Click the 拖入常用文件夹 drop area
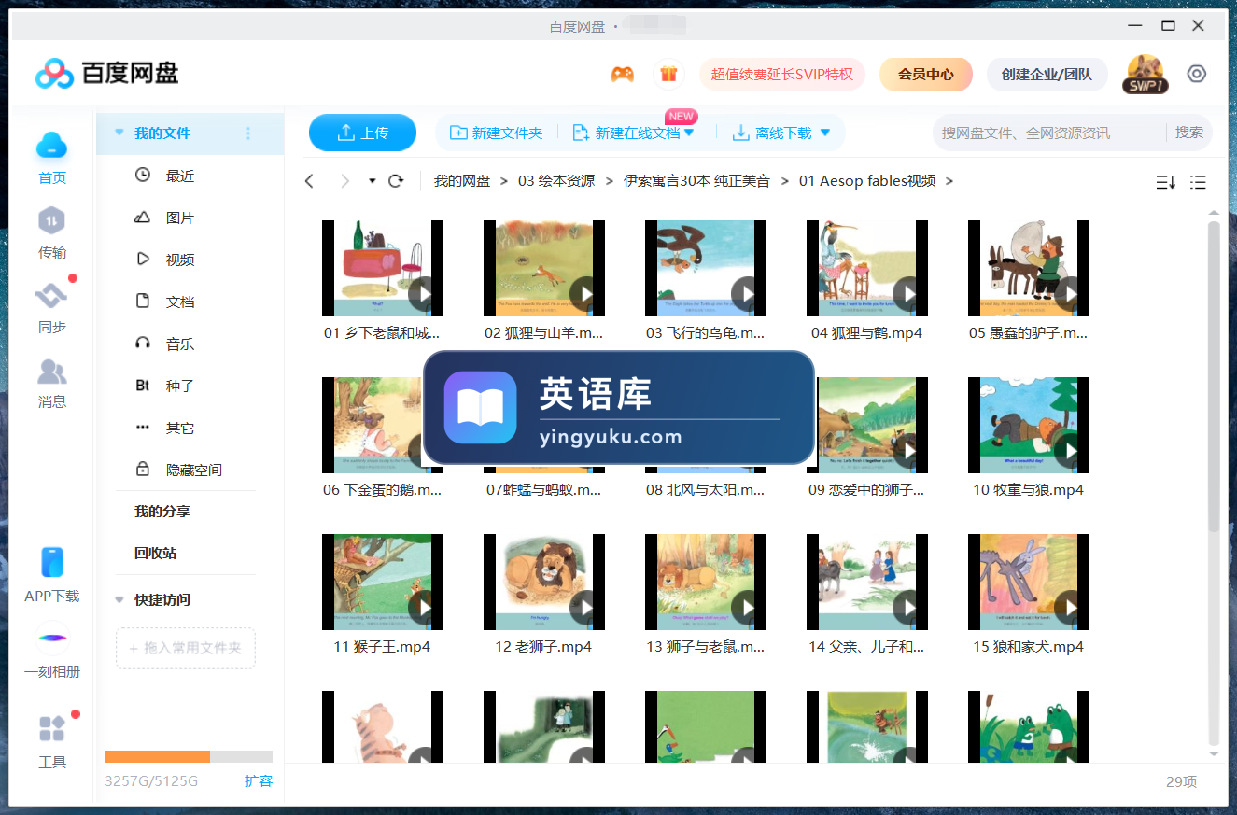This screenshot has width=1237, height=815. pos(186,648)
